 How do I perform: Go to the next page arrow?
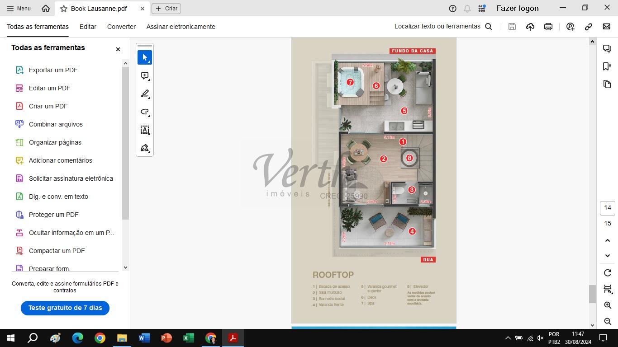[x=608, y=256]
